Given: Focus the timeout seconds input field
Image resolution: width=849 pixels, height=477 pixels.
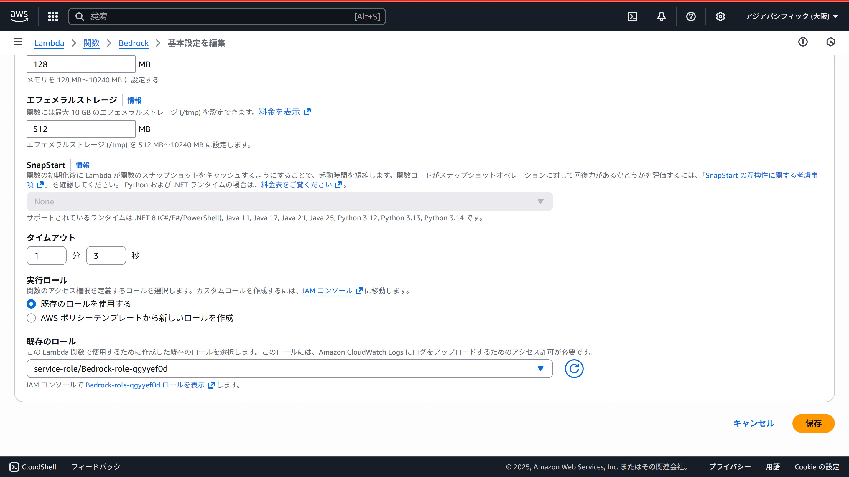Looking at the screenshot, I should (x=106, y=256).
